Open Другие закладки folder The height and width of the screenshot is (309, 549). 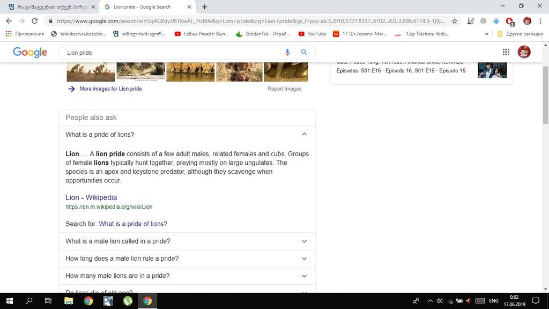pos(520,34)
